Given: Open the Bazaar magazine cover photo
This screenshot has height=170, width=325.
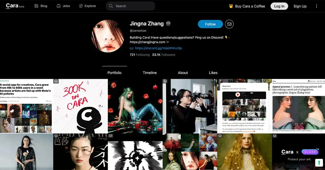Looking at the screenshot, I should [80, 152].
